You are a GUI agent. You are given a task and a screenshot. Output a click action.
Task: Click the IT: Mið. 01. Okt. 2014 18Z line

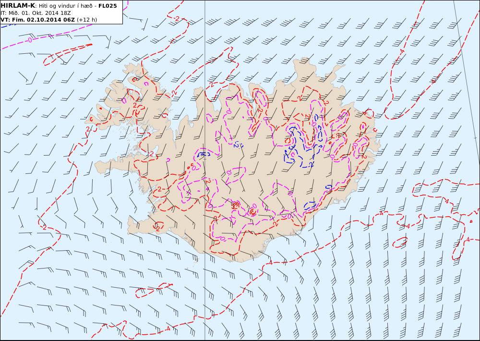click(x=36, y=13)
